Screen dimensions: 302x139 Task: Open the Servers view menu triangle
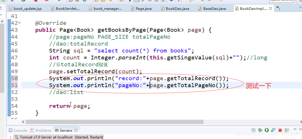point(295,129)
